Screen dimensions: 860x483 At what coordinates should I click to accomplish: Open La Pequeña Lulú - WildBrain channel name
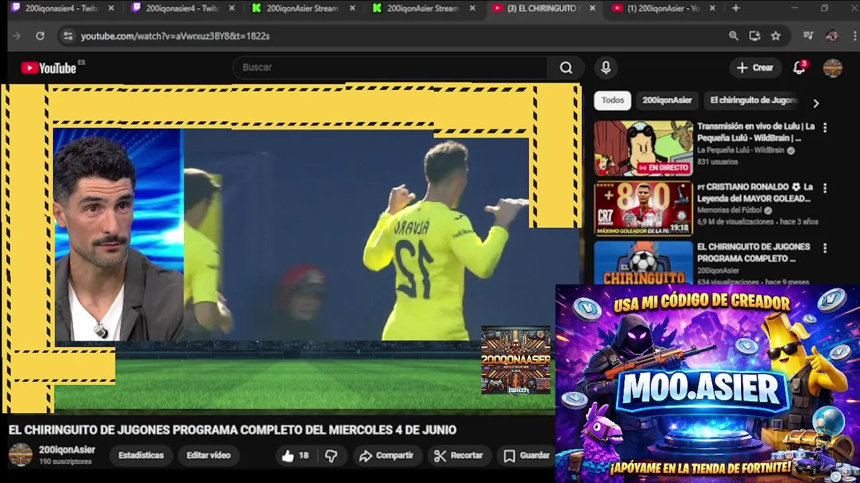pos(740,150)
